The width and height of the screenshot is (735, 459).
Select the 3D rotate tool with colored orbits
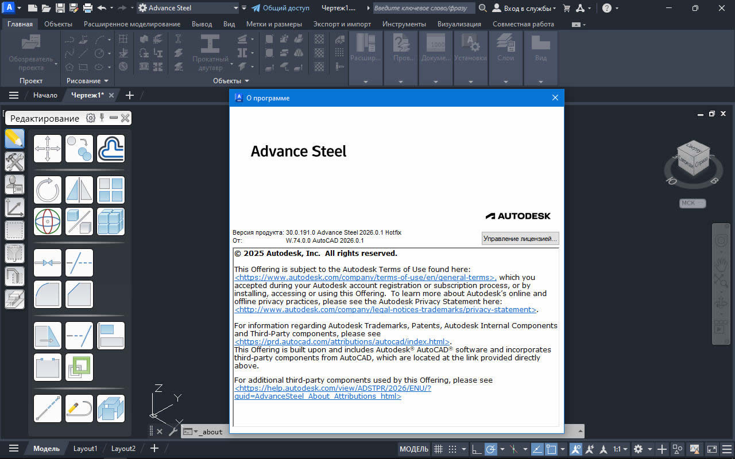point(48,221)
